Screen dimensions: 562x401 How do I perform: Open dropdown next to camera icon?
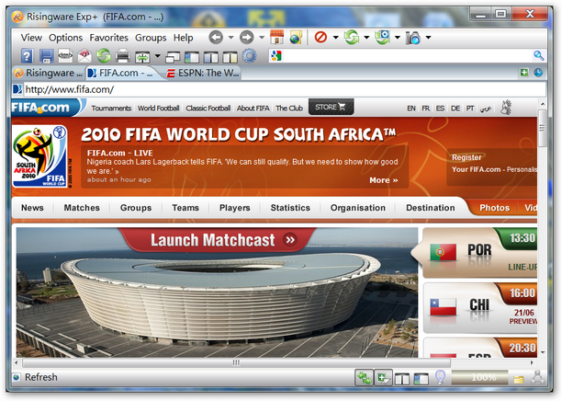(x=428, y=37)
